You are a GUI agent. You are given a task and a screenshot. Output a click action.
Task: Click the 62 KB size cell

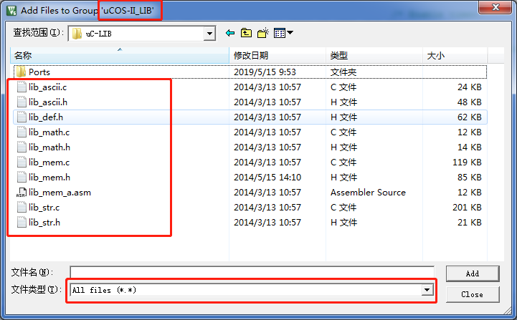tap(470, 117)
